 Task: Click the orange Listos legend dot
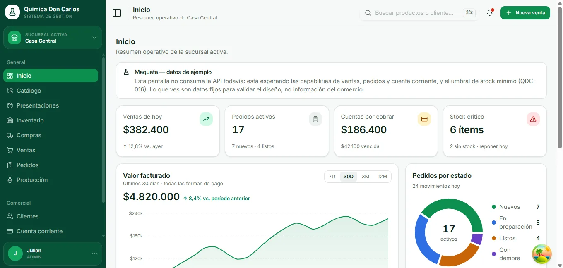[x=494, y=238]
